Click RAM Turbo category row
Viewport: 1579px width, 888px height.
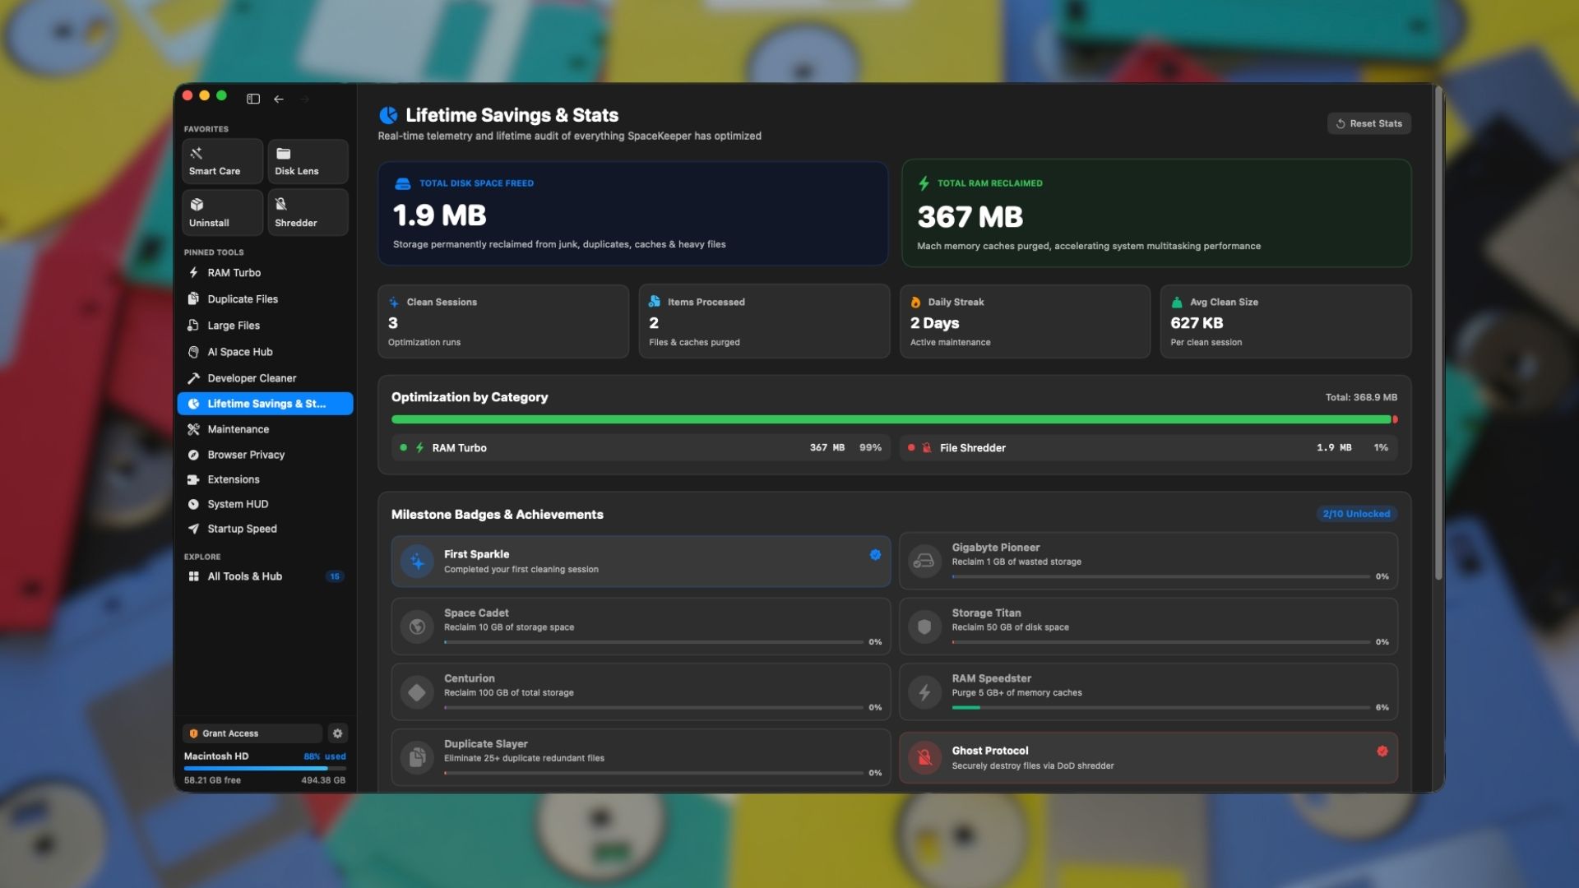click(x=641, y=448)
